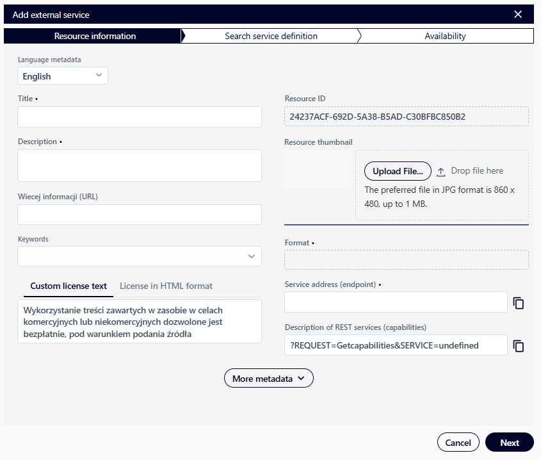Switch to License in HTML format tab

(x=166, y=286)
